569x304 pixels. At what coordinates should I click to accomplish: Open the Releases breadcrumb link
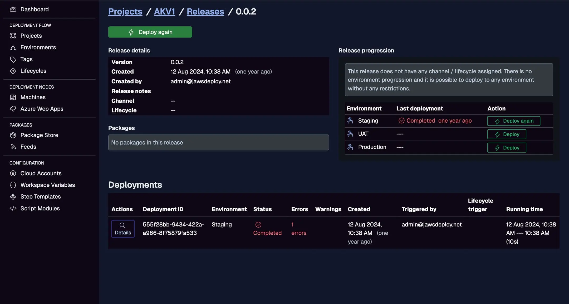coord(205,11)
